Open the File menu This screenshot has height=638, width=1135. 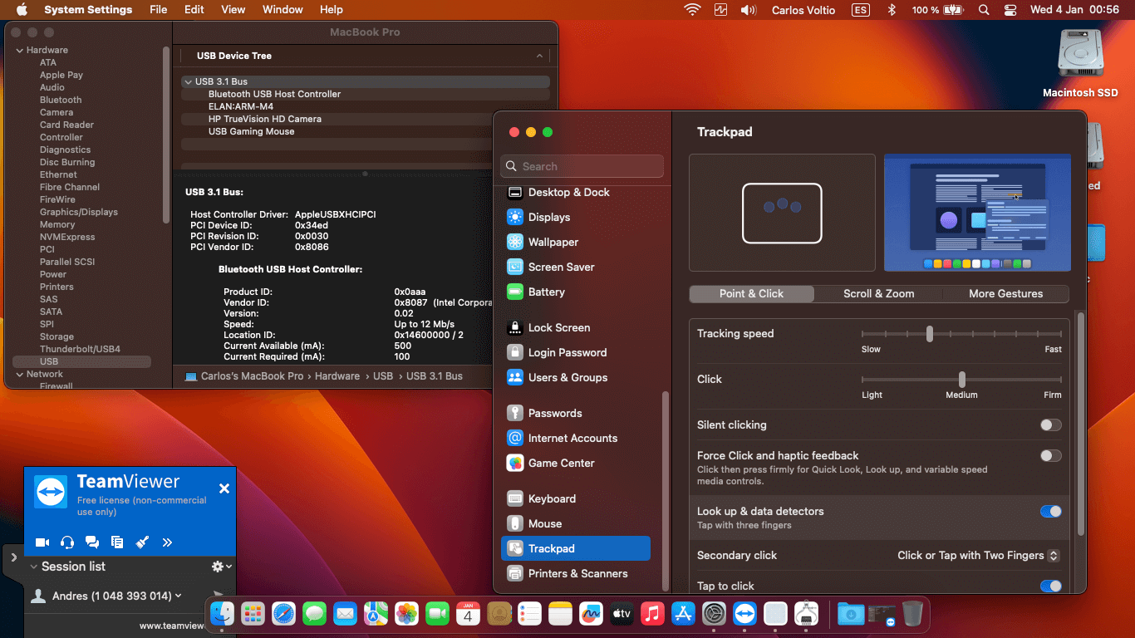159,10
